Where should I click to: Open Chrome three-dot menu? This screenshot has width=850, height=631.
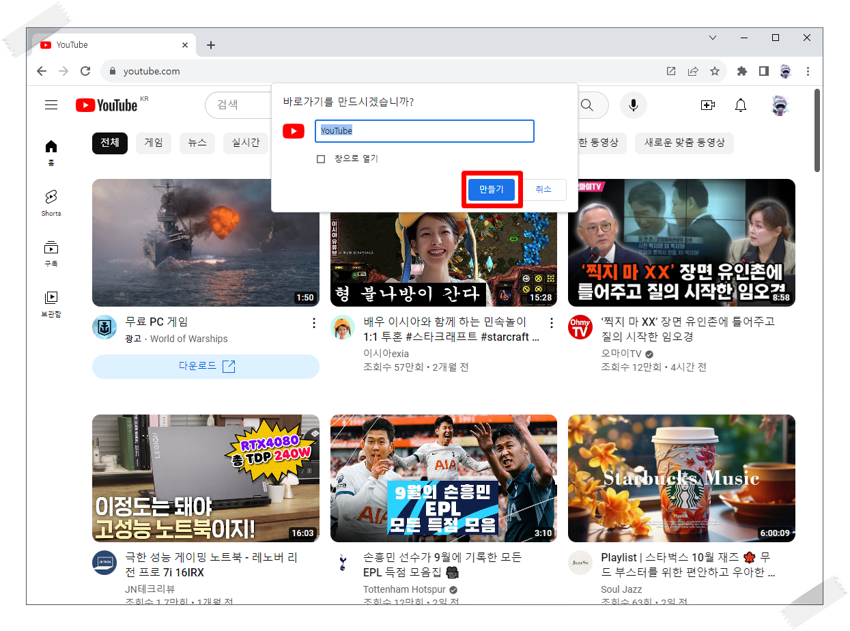[808, 71]
